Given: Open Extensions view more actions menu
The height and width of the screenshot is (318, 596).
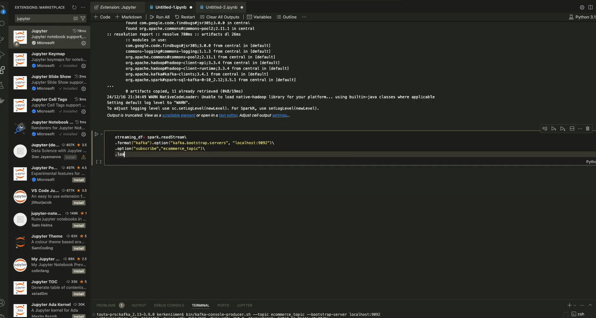Looking at the screenshot, I should [83, 8].
